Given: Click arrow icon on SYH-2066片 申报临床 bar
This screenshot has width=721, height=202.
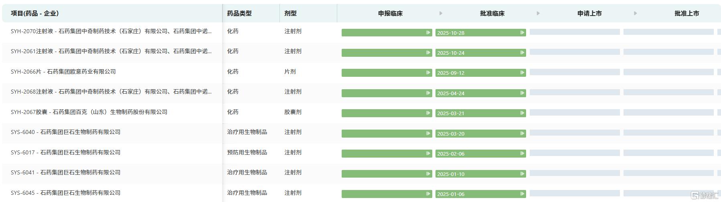Looking at the screenshot, I should tap(428, 72).
